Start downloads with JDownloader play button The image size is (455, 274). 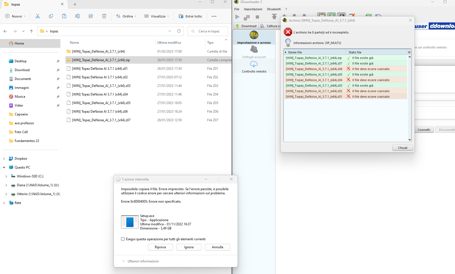coord(237,17)
